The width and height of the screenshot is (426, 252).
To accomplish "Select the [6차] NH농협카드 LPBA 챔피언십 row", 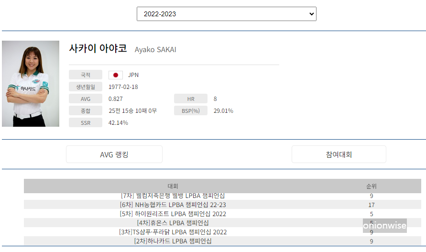I will coord(222,205).
